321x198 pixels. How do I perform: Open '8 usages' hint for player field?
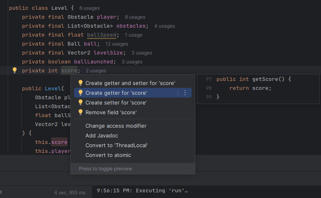tap(135, 17)
